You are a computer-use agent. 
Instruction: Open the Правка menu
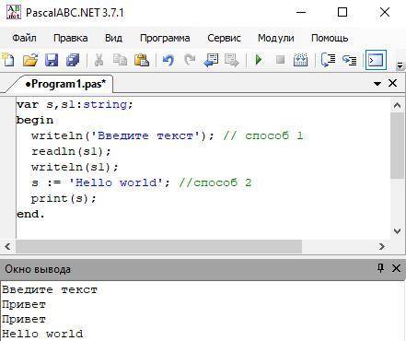click(x=71, y=38)
